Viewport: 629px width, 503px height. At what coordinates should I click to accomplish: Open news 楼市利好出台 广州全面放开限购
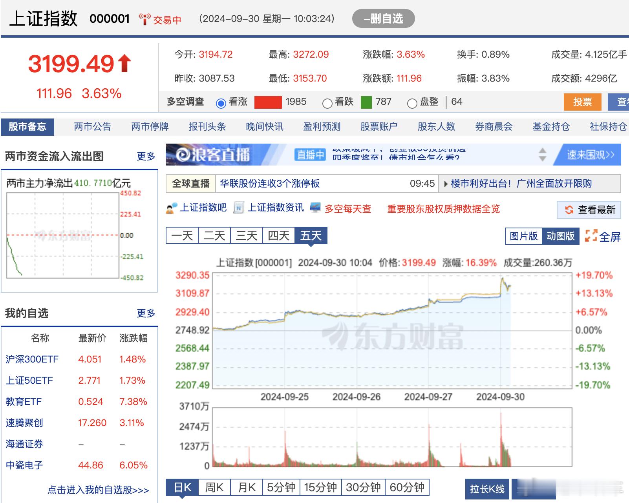click(521, 184)
